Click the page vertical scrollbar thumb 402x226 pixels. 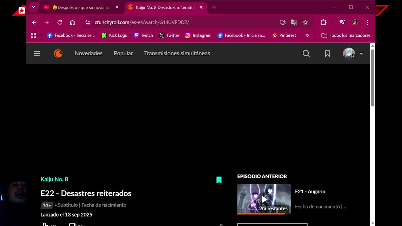pyautogui.click(x=372, y=78)
